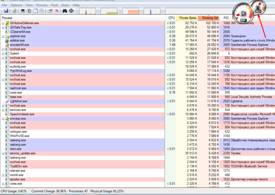Collapse the explorer.exe tree node
The width and height of the screenshot is (275, 195).
[x=3, y=37]
